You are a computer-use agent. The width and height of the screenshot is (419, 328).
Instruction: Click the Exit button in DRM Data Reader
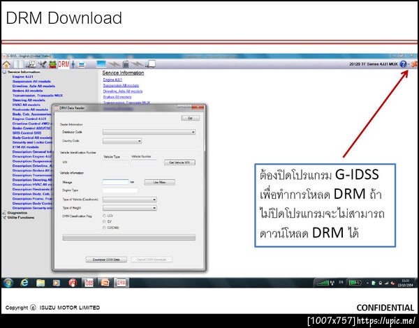190,118
